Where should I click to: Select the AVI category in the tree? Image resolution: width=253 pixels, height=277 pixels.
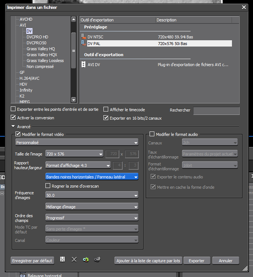[x=23, y=25]
